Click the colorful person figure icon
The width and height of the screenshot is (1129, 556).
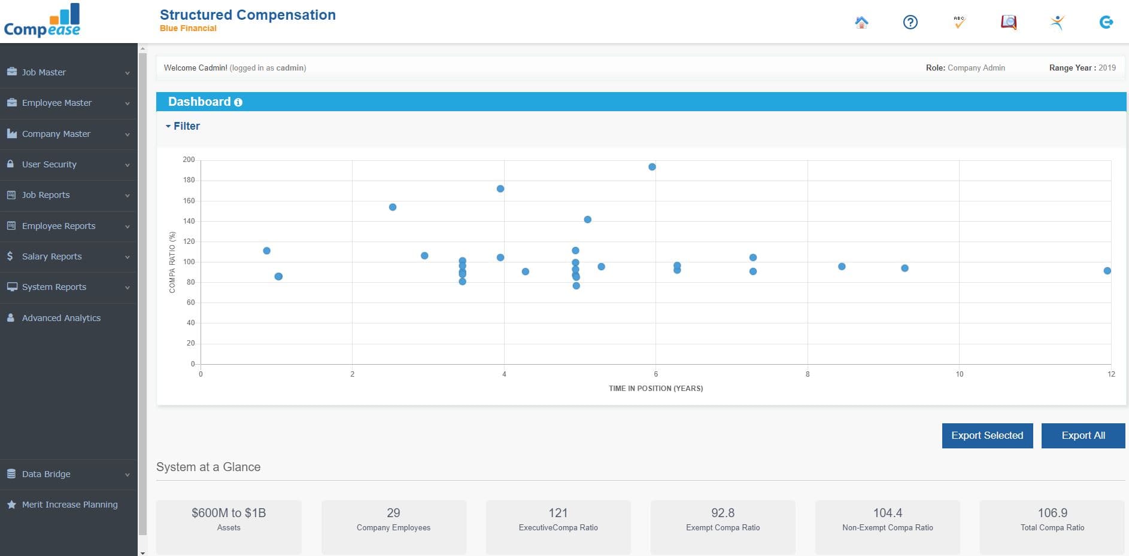(x=1057, y=22)
